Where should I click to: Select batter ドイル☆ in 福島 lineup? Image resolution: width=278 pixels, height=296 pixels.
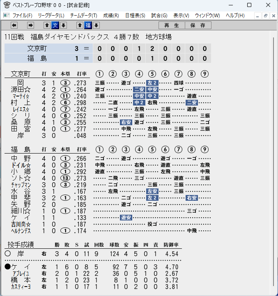tap(21, 165)
